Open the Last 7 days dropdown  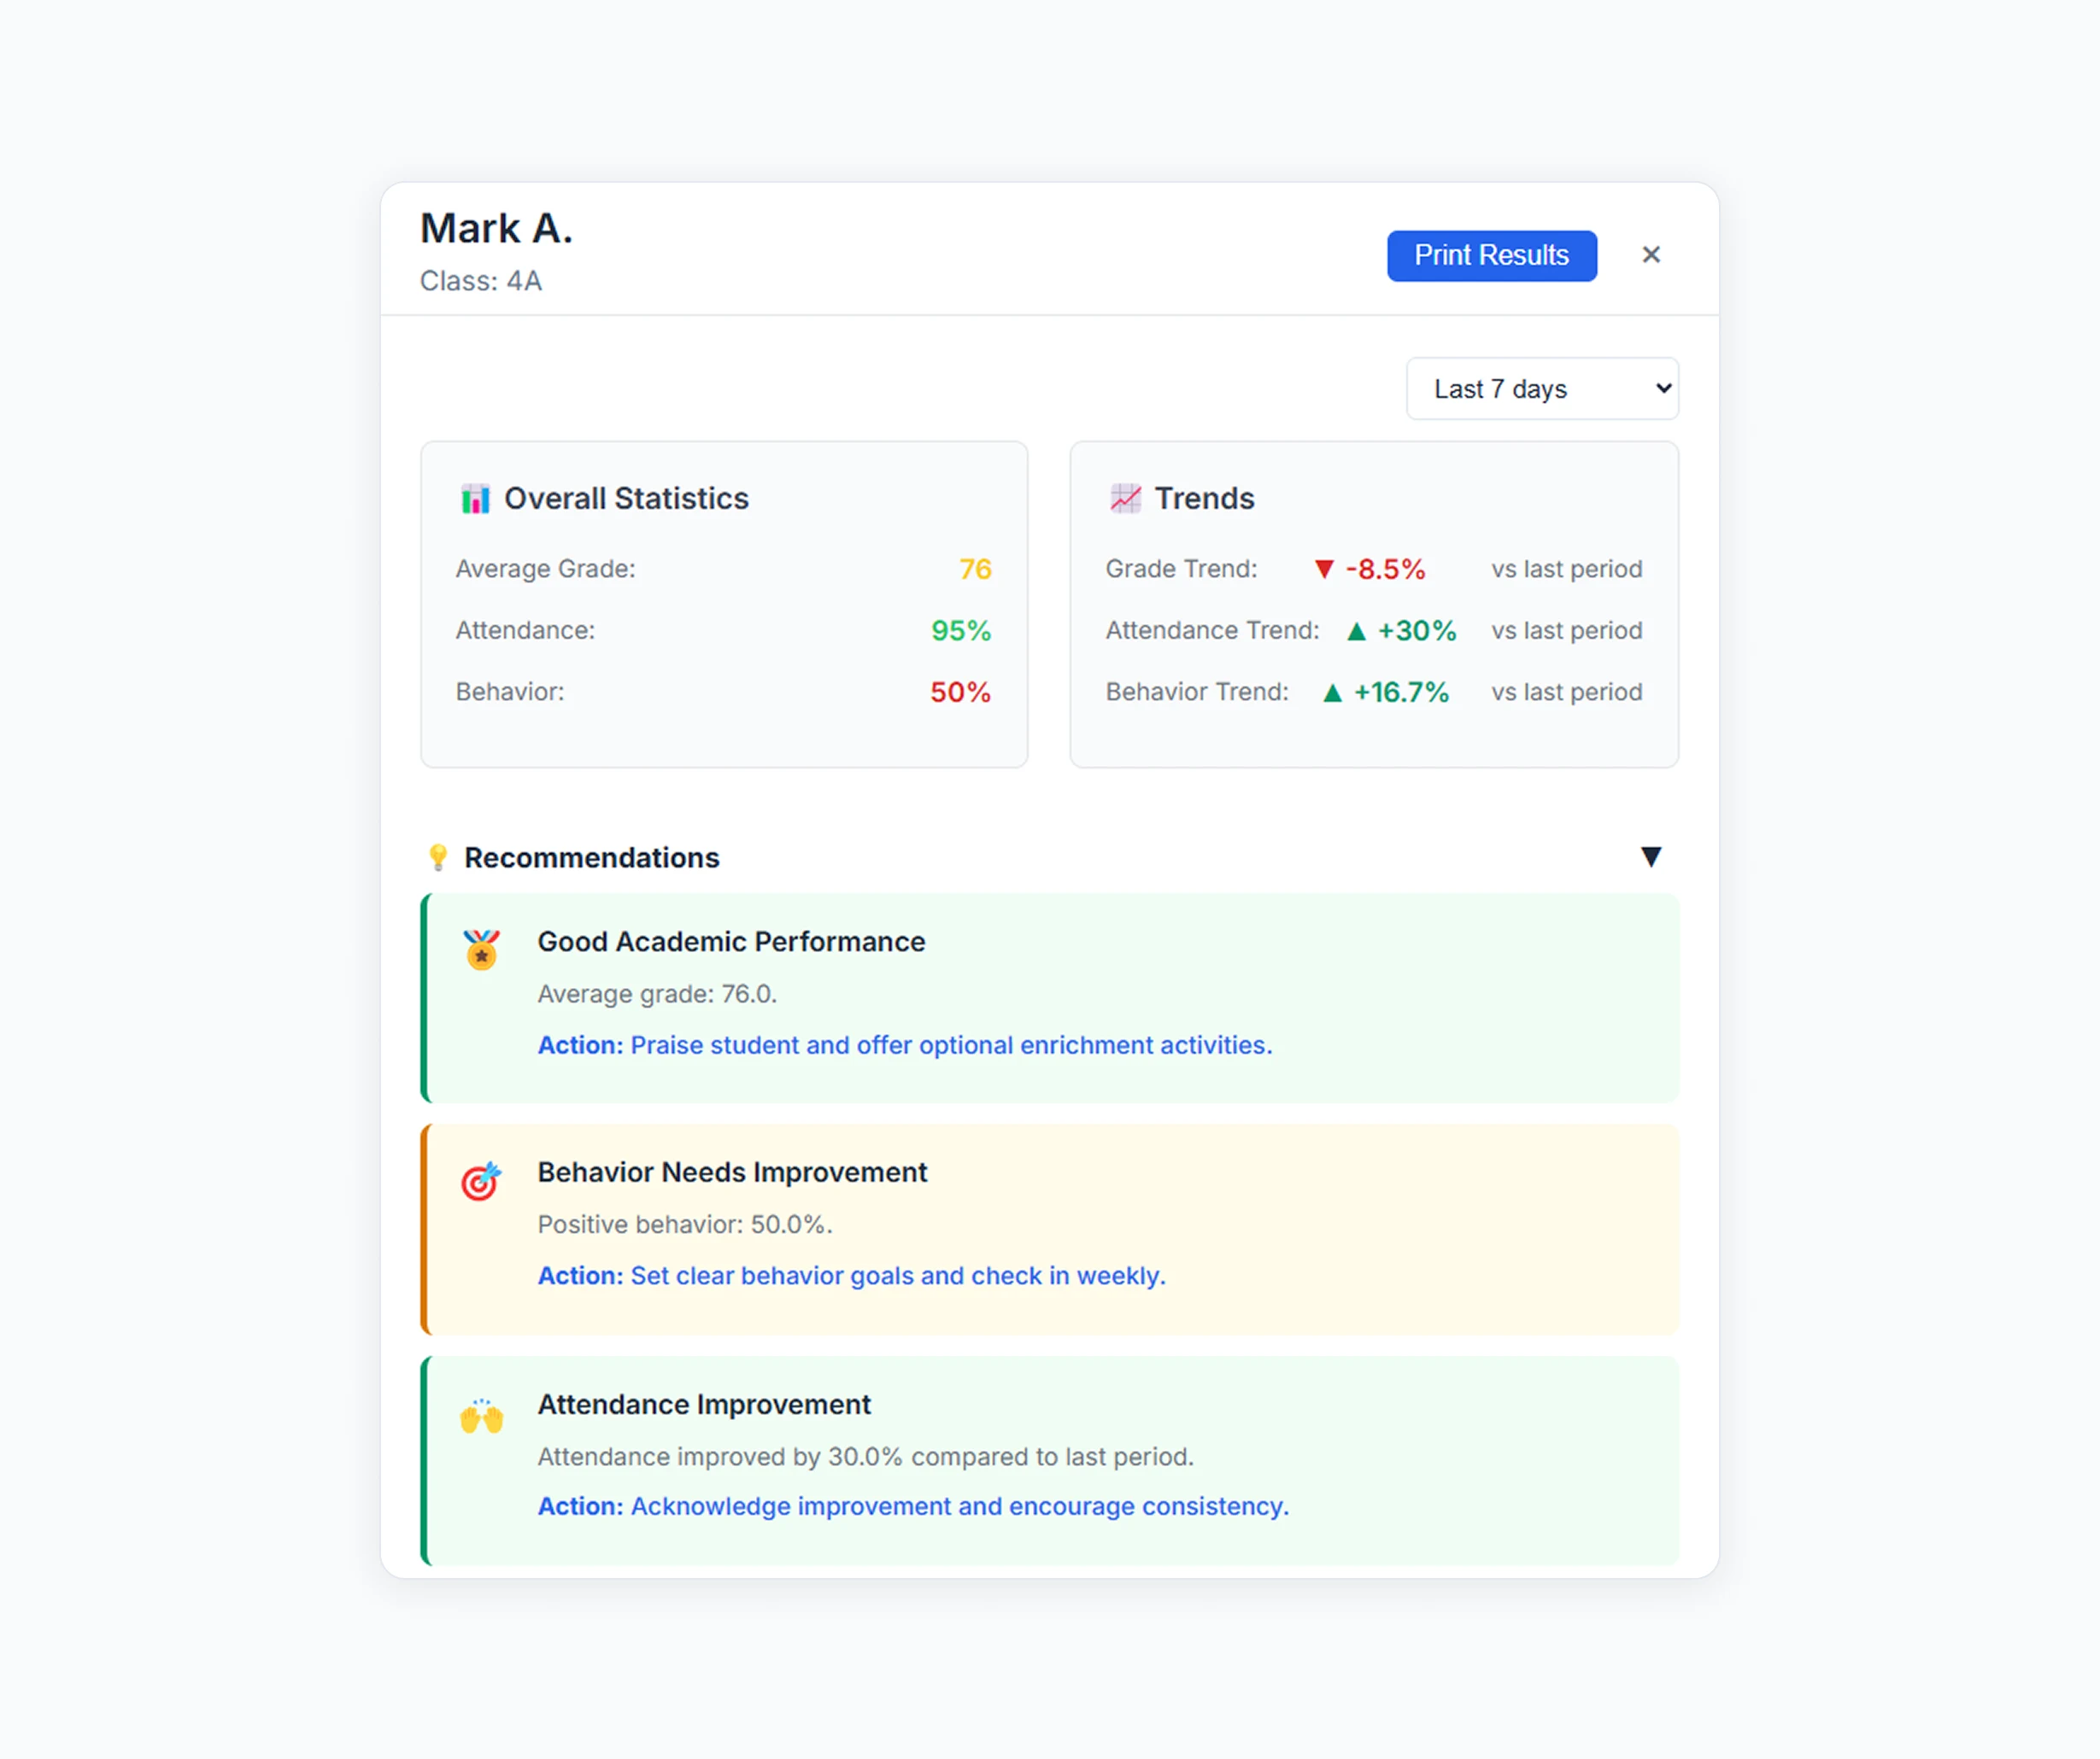click(1541, 389)
